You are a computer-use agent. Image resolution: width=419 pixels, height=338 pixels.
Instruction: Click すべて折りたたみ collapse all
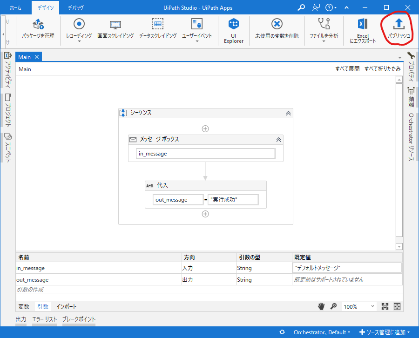coord(382,69)
